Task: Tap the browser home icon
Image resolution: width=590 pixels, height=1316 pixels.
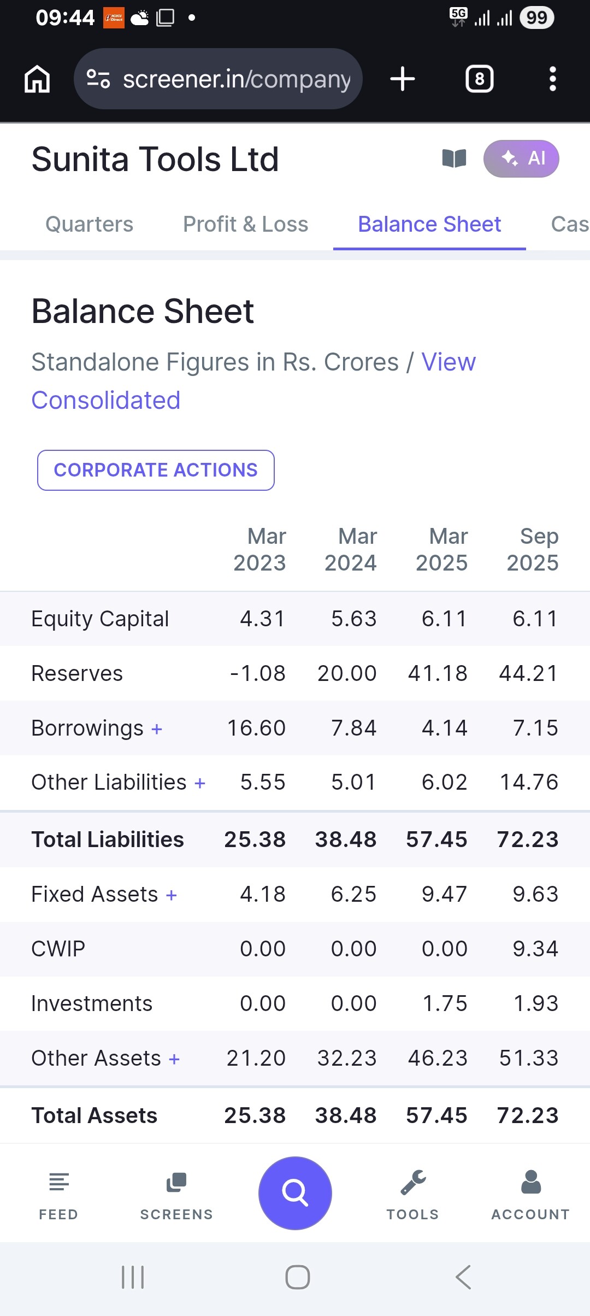Action: (37, 79)
